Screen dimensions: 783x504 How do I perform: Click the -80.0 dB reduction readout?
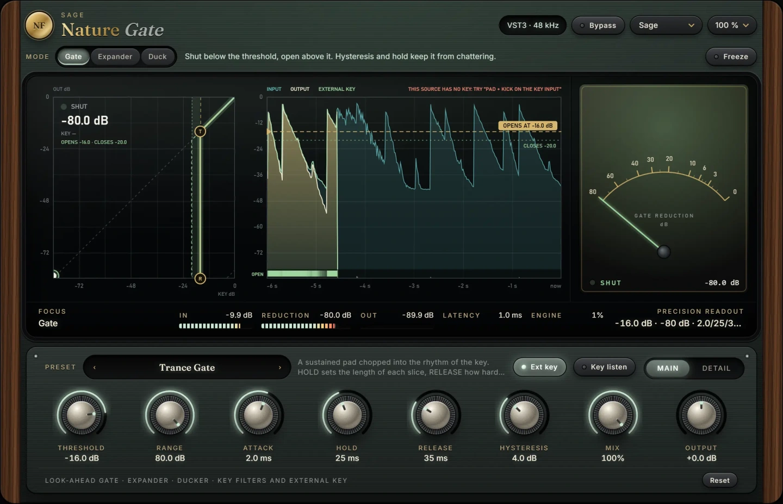pyautogui.click(x=335, y=315)
